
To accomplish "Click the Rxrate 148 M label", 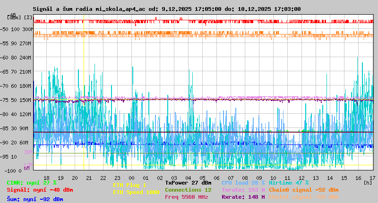I will pyautogui.click(x=243, y=197).
